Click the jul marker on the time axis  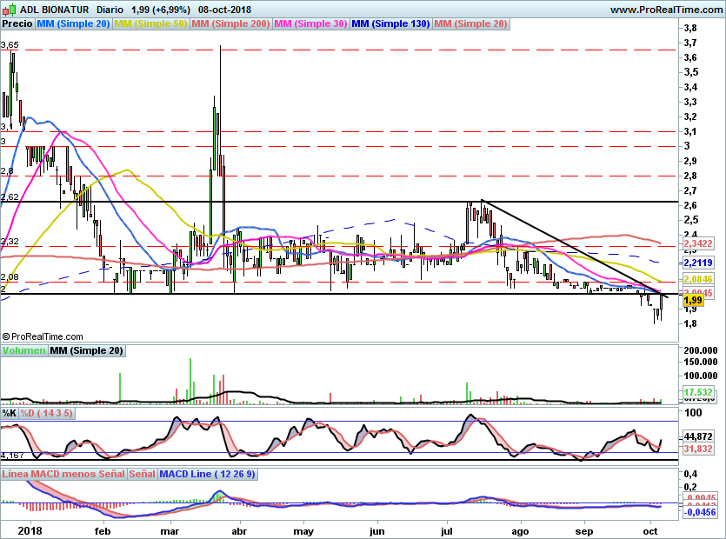[447, 531]
